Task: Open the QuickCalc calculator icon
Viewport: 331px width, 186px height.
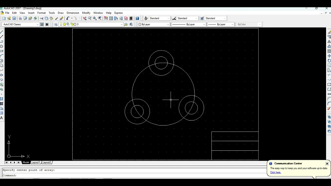Action: point(131,18)
